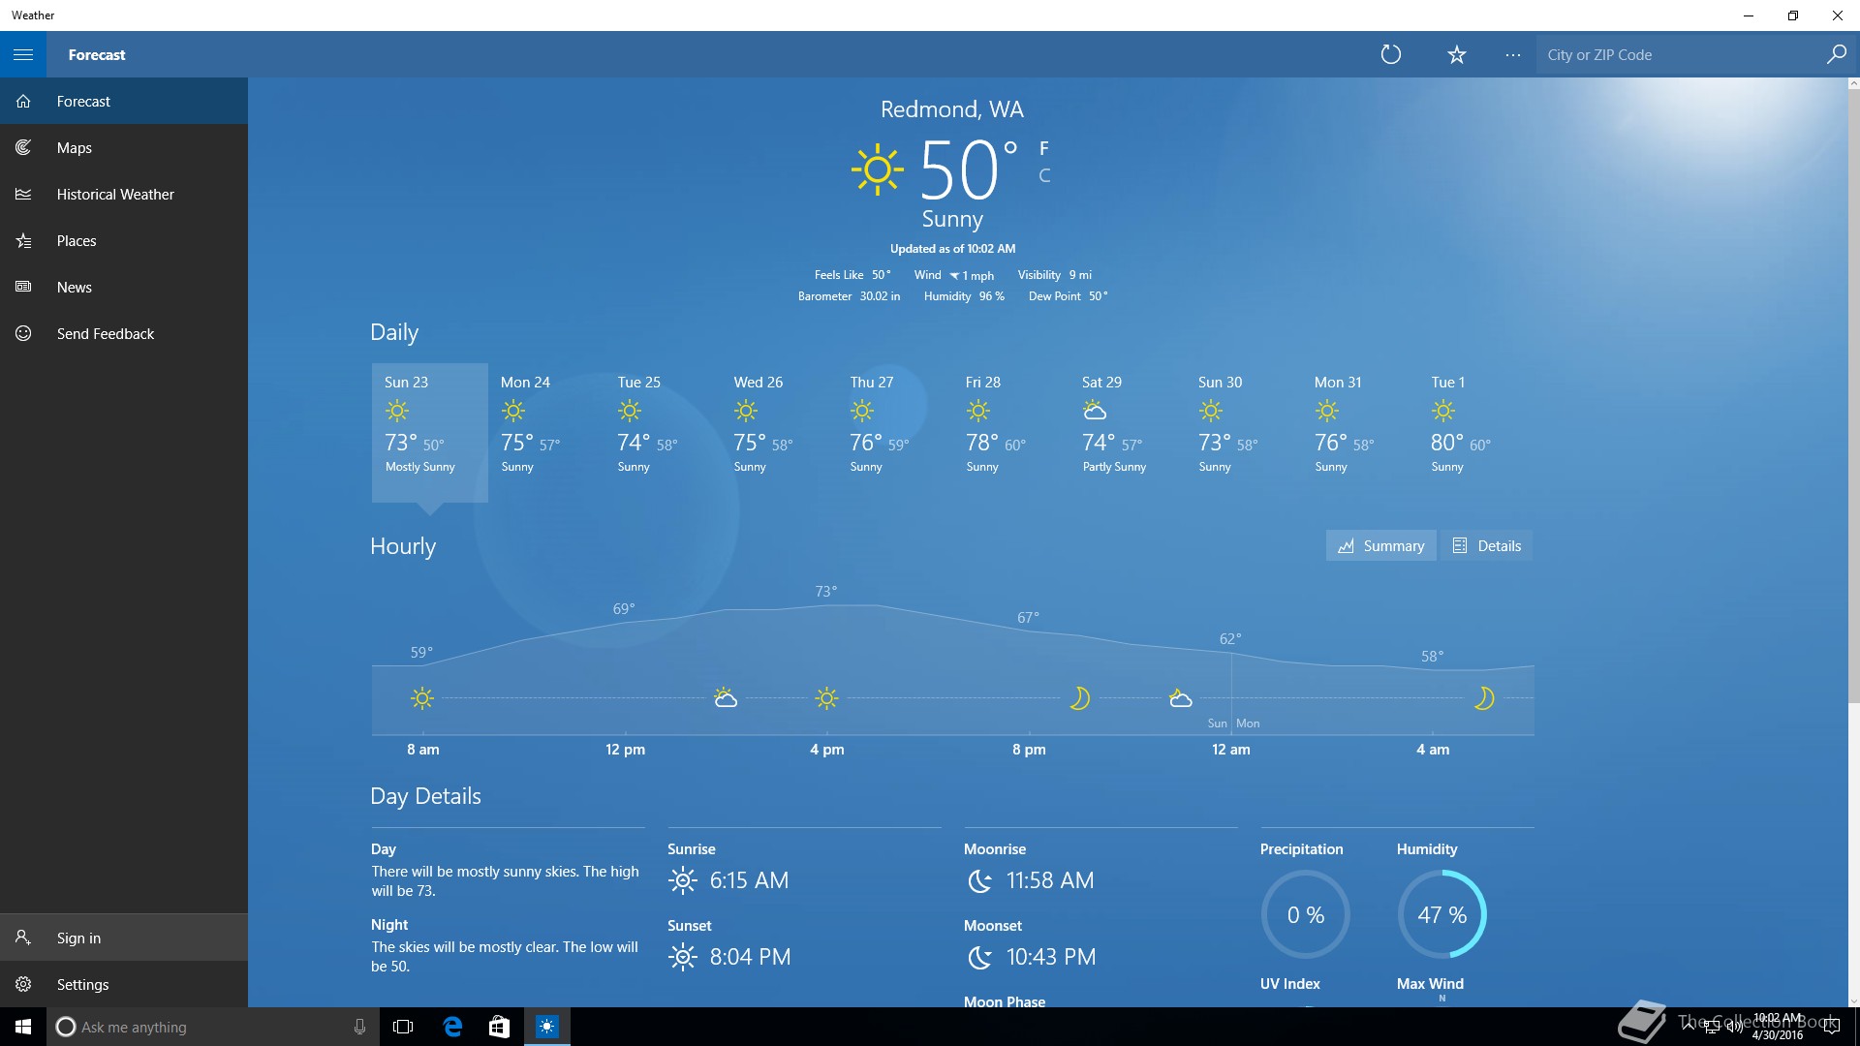
Task: Select the Mon 24 daily forecast
Action: (545, 432)
